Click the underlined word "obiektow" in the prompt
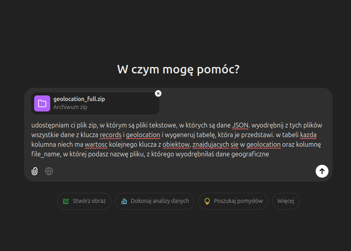 176,145
